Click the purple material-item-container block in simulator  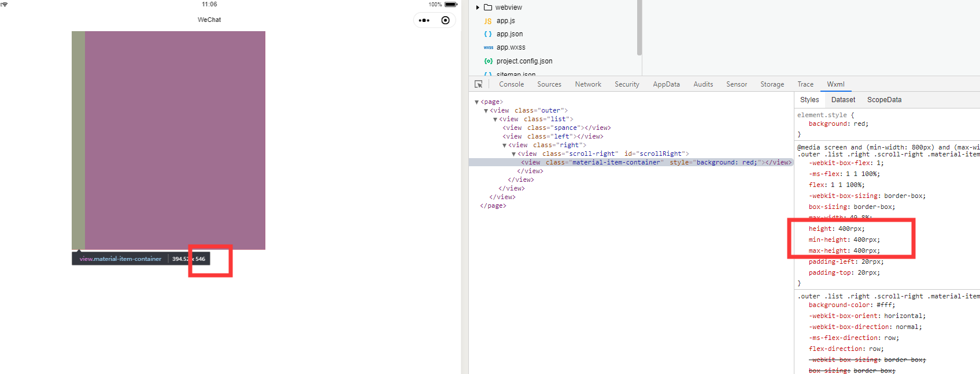(x=175, y=140)
